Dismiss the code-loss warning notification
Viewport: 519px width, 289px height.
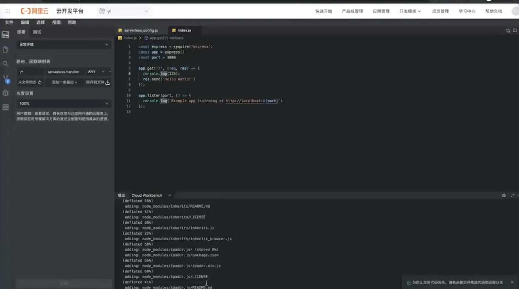click(x=512, y=282)
